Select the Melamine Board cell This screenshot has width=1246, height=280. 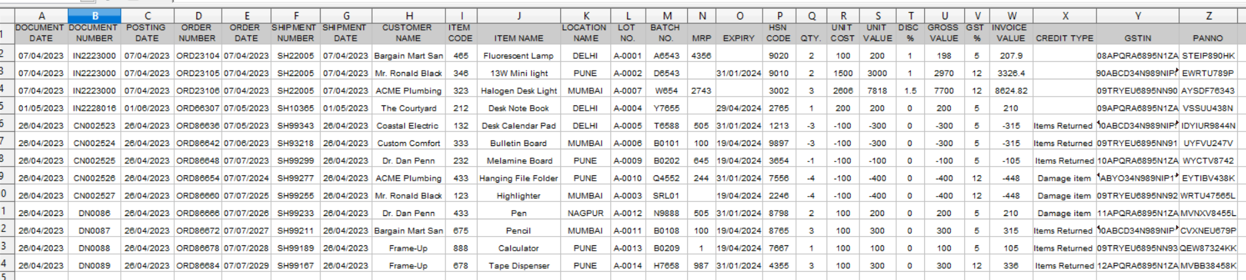519,161
